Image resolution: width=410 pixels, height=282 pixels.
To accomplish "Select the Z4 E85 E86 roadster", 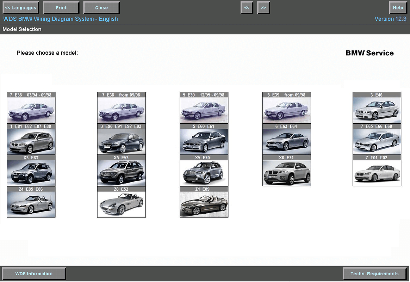I will click(x=31, y=202).
